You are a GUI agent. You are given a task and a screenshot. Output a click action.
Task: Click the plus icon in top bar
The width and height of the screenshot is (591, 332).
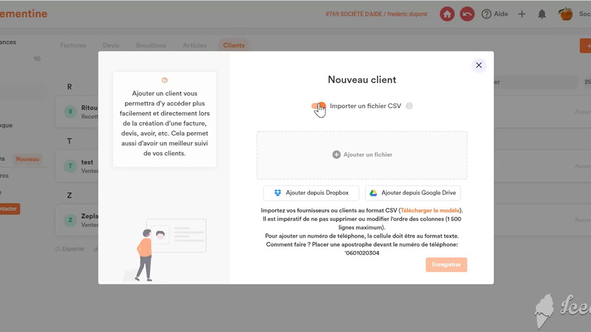click(x=522, y=14)
